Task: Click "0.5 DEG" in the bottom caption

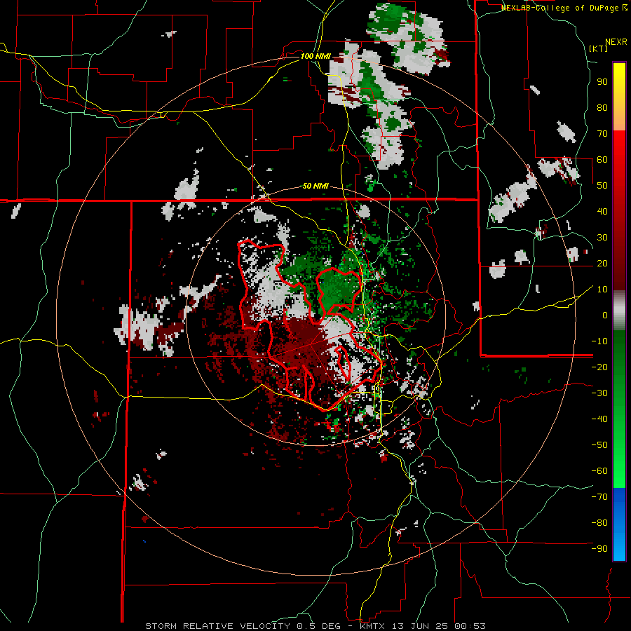Action: click(319, 626)
